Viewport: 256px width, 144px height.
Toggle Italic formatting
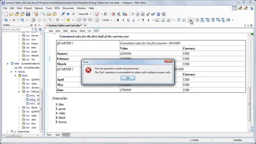coord(123,20)
